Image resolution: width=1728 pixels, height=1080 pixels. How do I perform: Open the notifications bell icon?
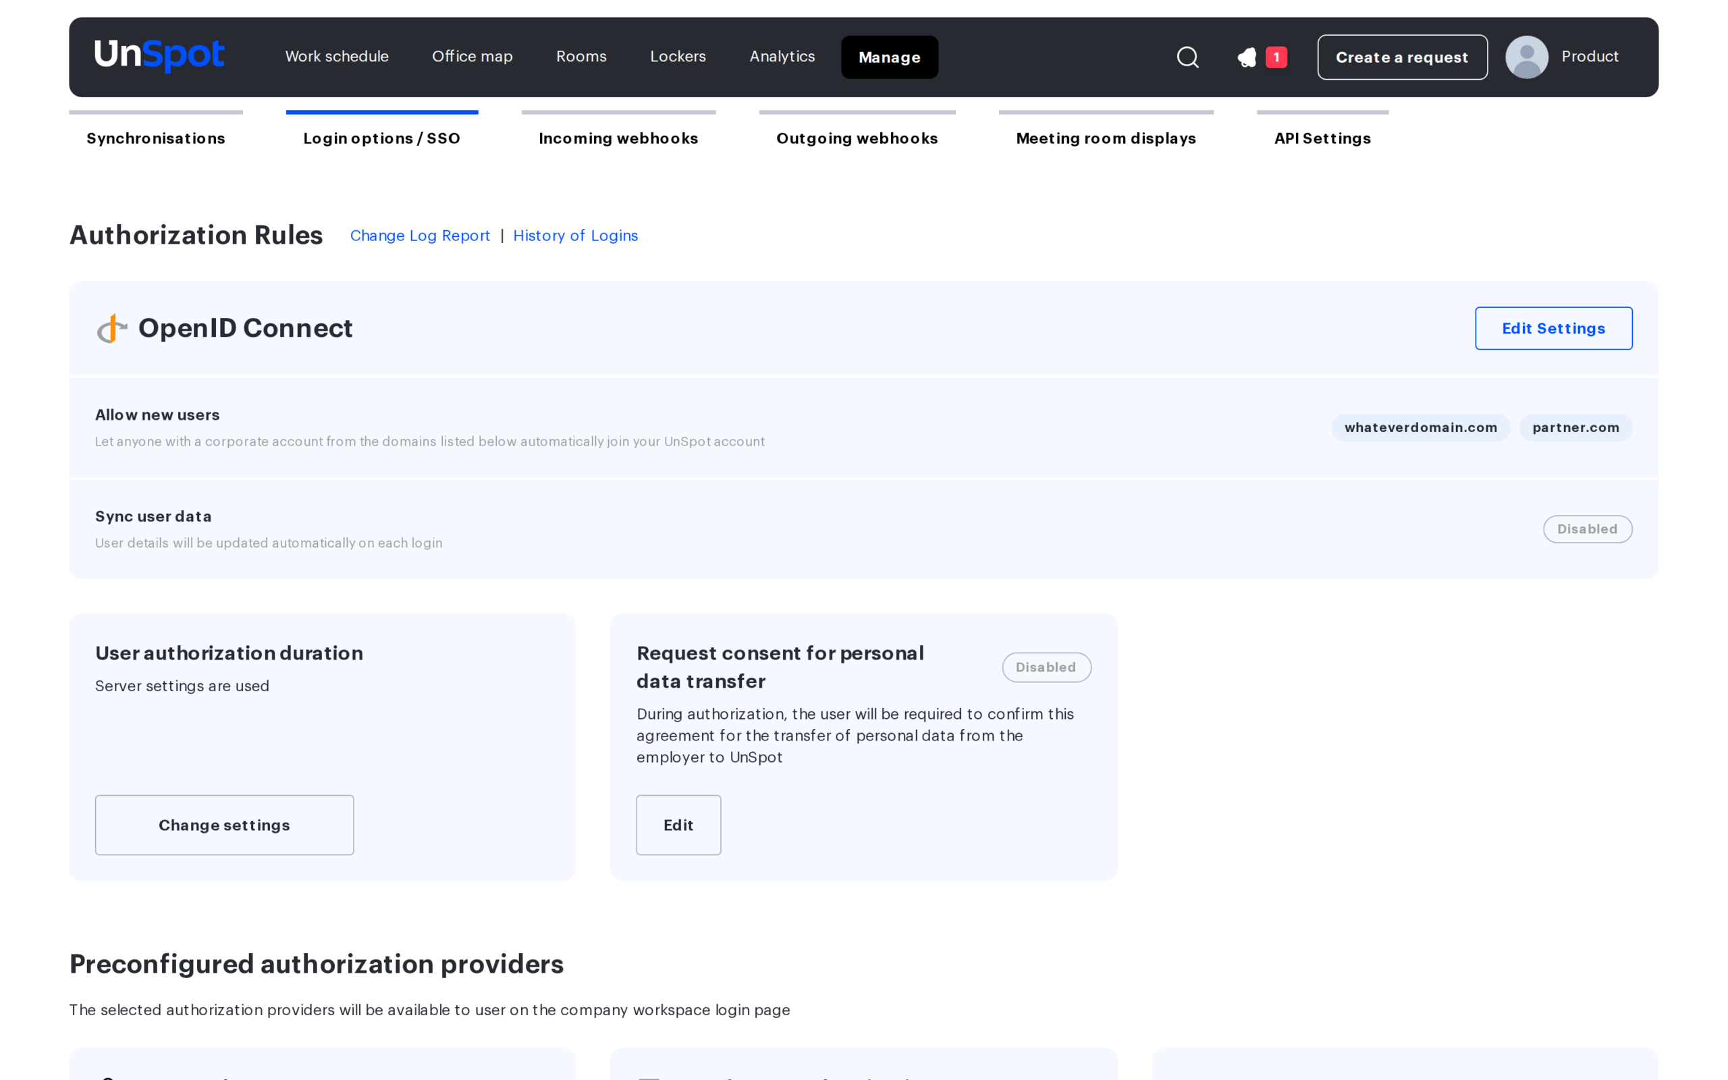(x=1247, y=57)
